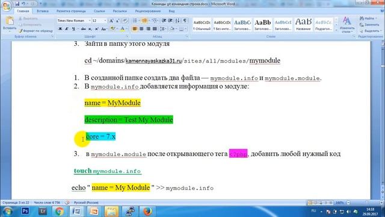Apply the font color button
This screenshot has height=217, width=385.
(x=122, y=29)
